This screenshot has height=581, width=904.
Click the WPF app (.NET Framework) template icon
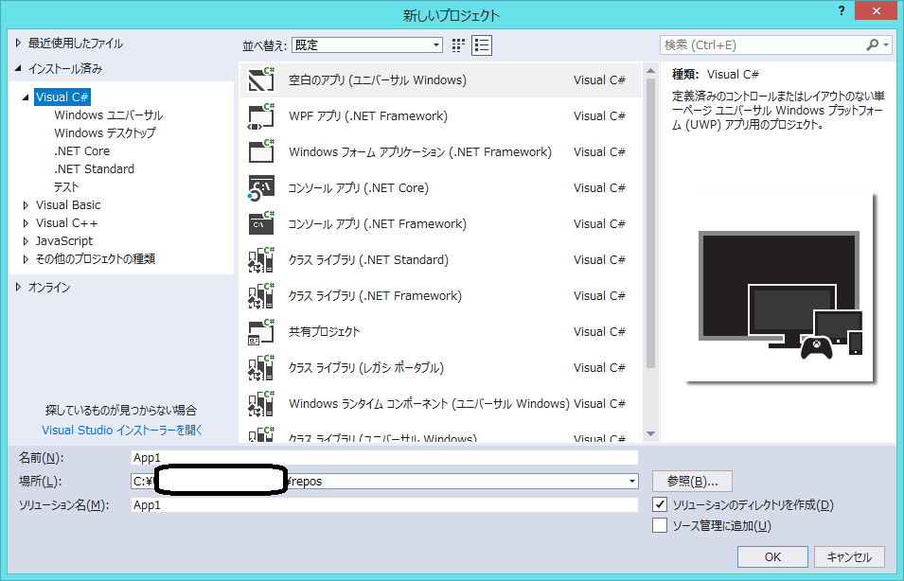tap(261, 115)
